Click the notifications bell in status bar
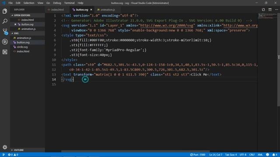The height and width of the screenshot is (157, 280). point(275,155)
